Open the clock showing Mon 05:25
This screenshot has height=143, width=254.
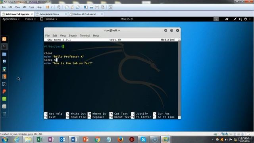[127, 19]
